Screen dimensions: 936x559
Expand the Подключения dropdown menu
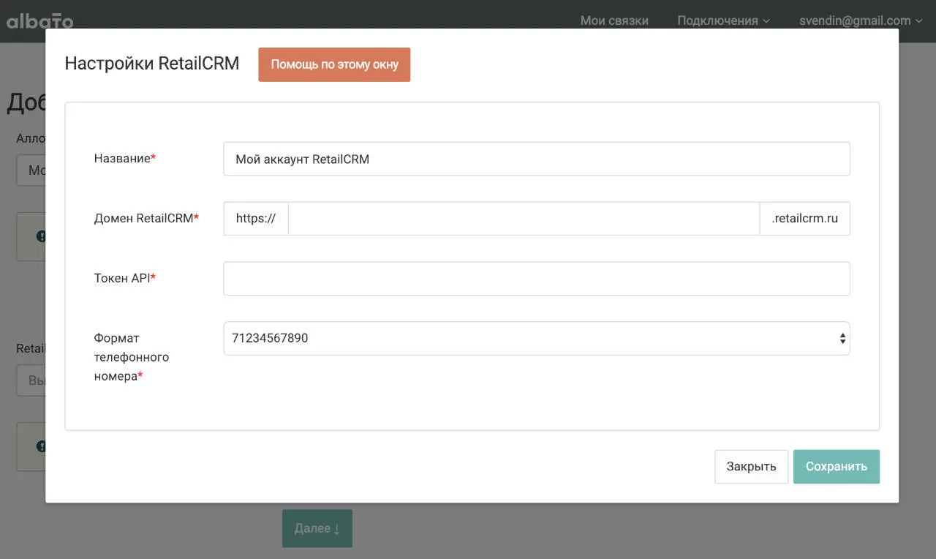coord(723,20)
